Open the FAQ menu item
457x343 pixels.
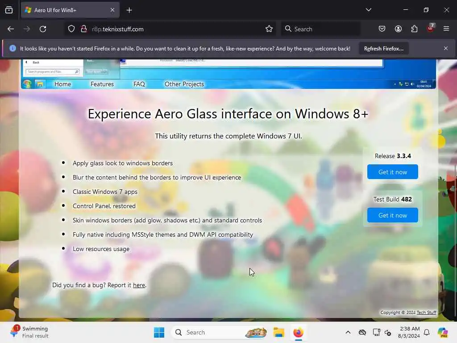(139, 84)
